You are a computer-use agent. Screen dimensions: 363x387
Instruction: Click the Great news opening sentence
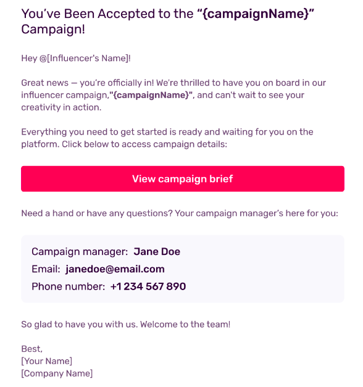pyautogui.click(x=88, y=83)
